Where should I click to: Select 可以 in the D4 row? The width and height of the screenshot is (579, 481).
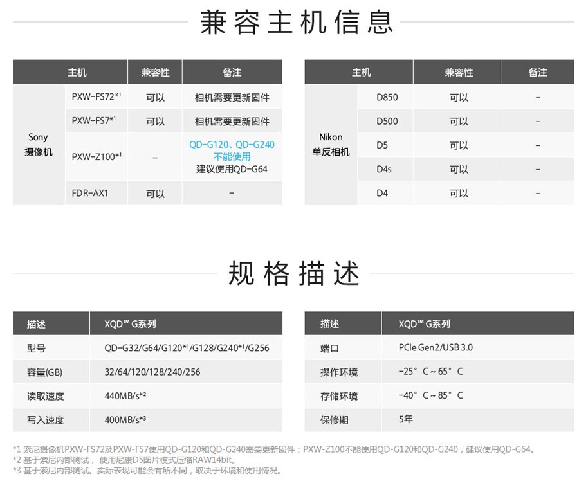click(x=459, y=194)
